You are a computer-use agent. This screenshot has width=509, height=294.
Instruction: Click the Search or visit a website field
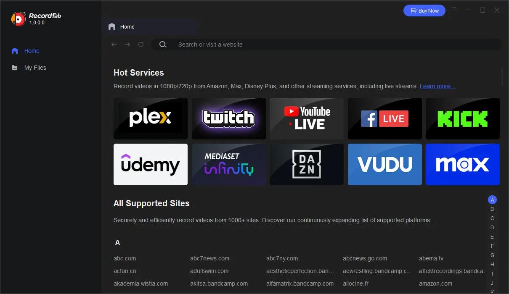click(326, 45)
